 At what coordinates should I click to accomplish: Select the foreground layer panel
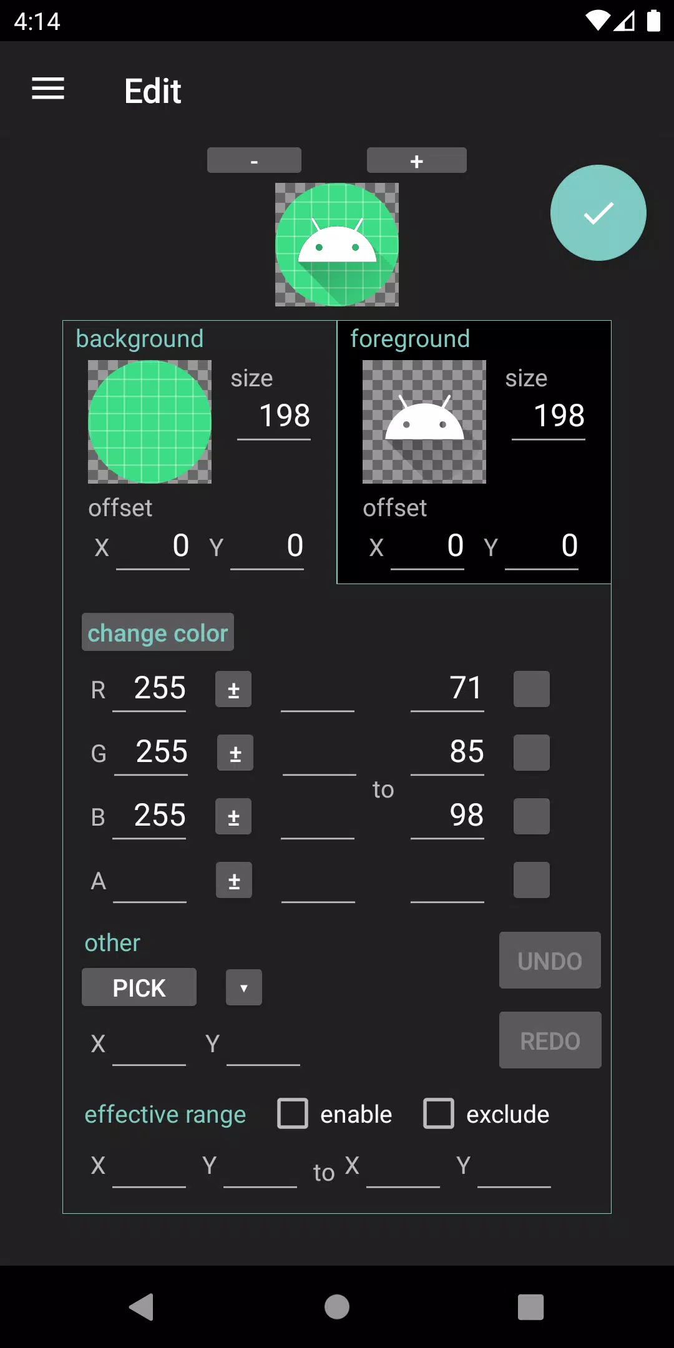474,452
